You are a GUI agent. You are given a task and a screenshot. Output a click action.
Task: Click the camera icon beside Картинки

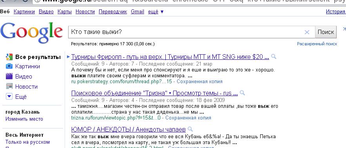9,66
